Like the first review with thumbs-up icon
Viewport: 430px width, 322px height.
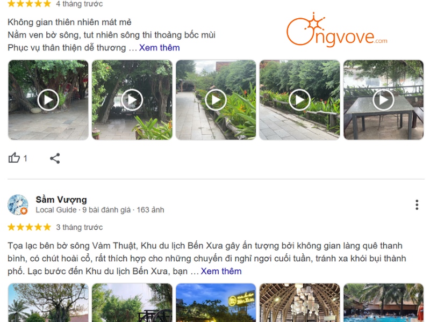[x=14, y=158]
